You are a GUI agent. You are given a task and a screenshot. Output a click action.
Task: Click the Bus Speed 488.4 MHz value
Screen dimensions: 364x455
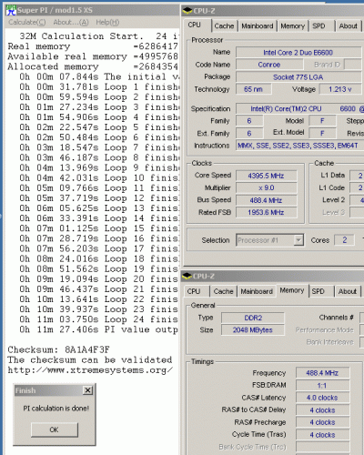click(266, 200)
